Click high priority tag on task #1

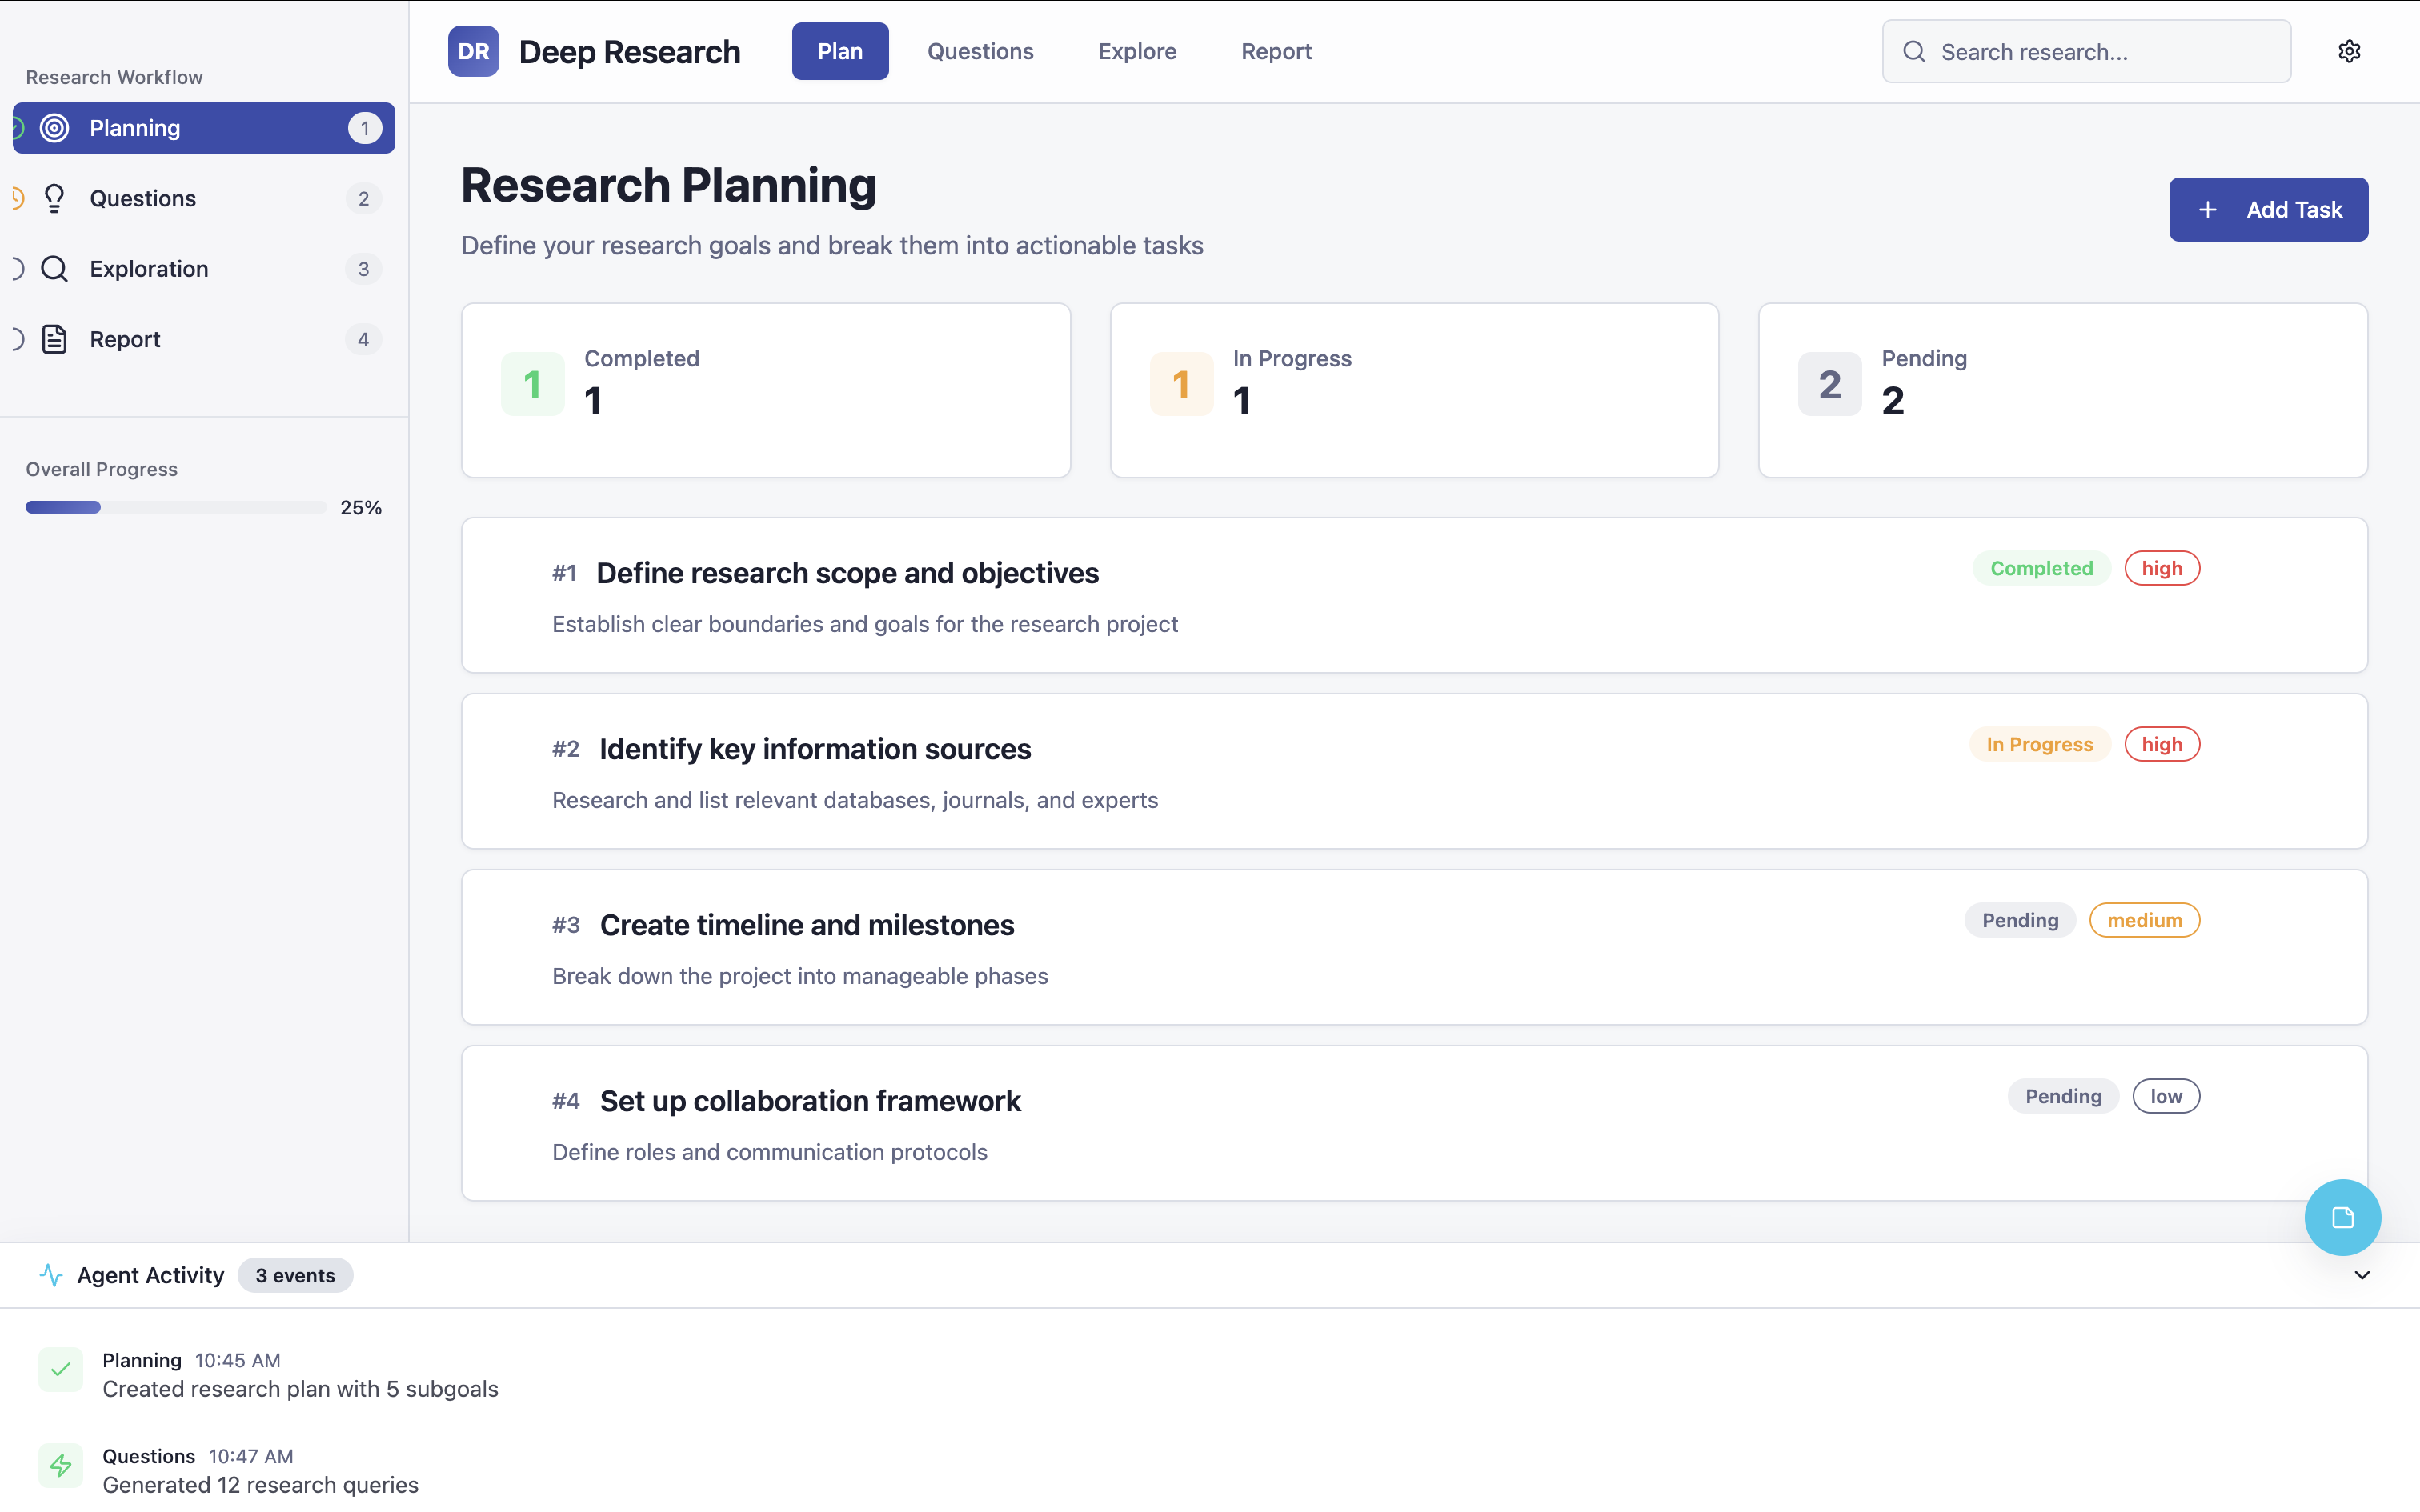pyautogui.click(x=2162, y=568)
